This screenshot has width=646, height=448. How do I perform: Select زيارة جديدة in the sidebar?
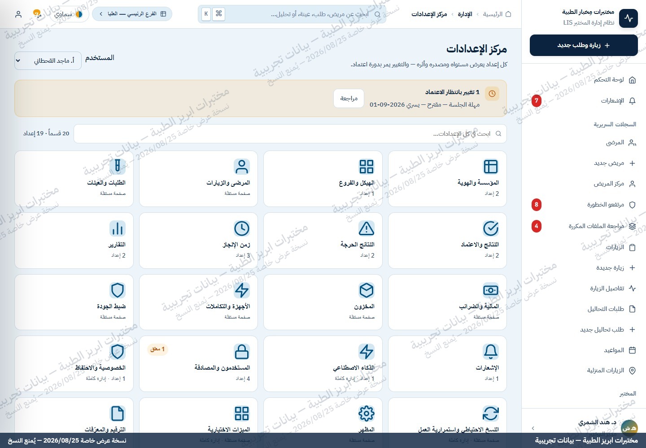coord(584,268)
